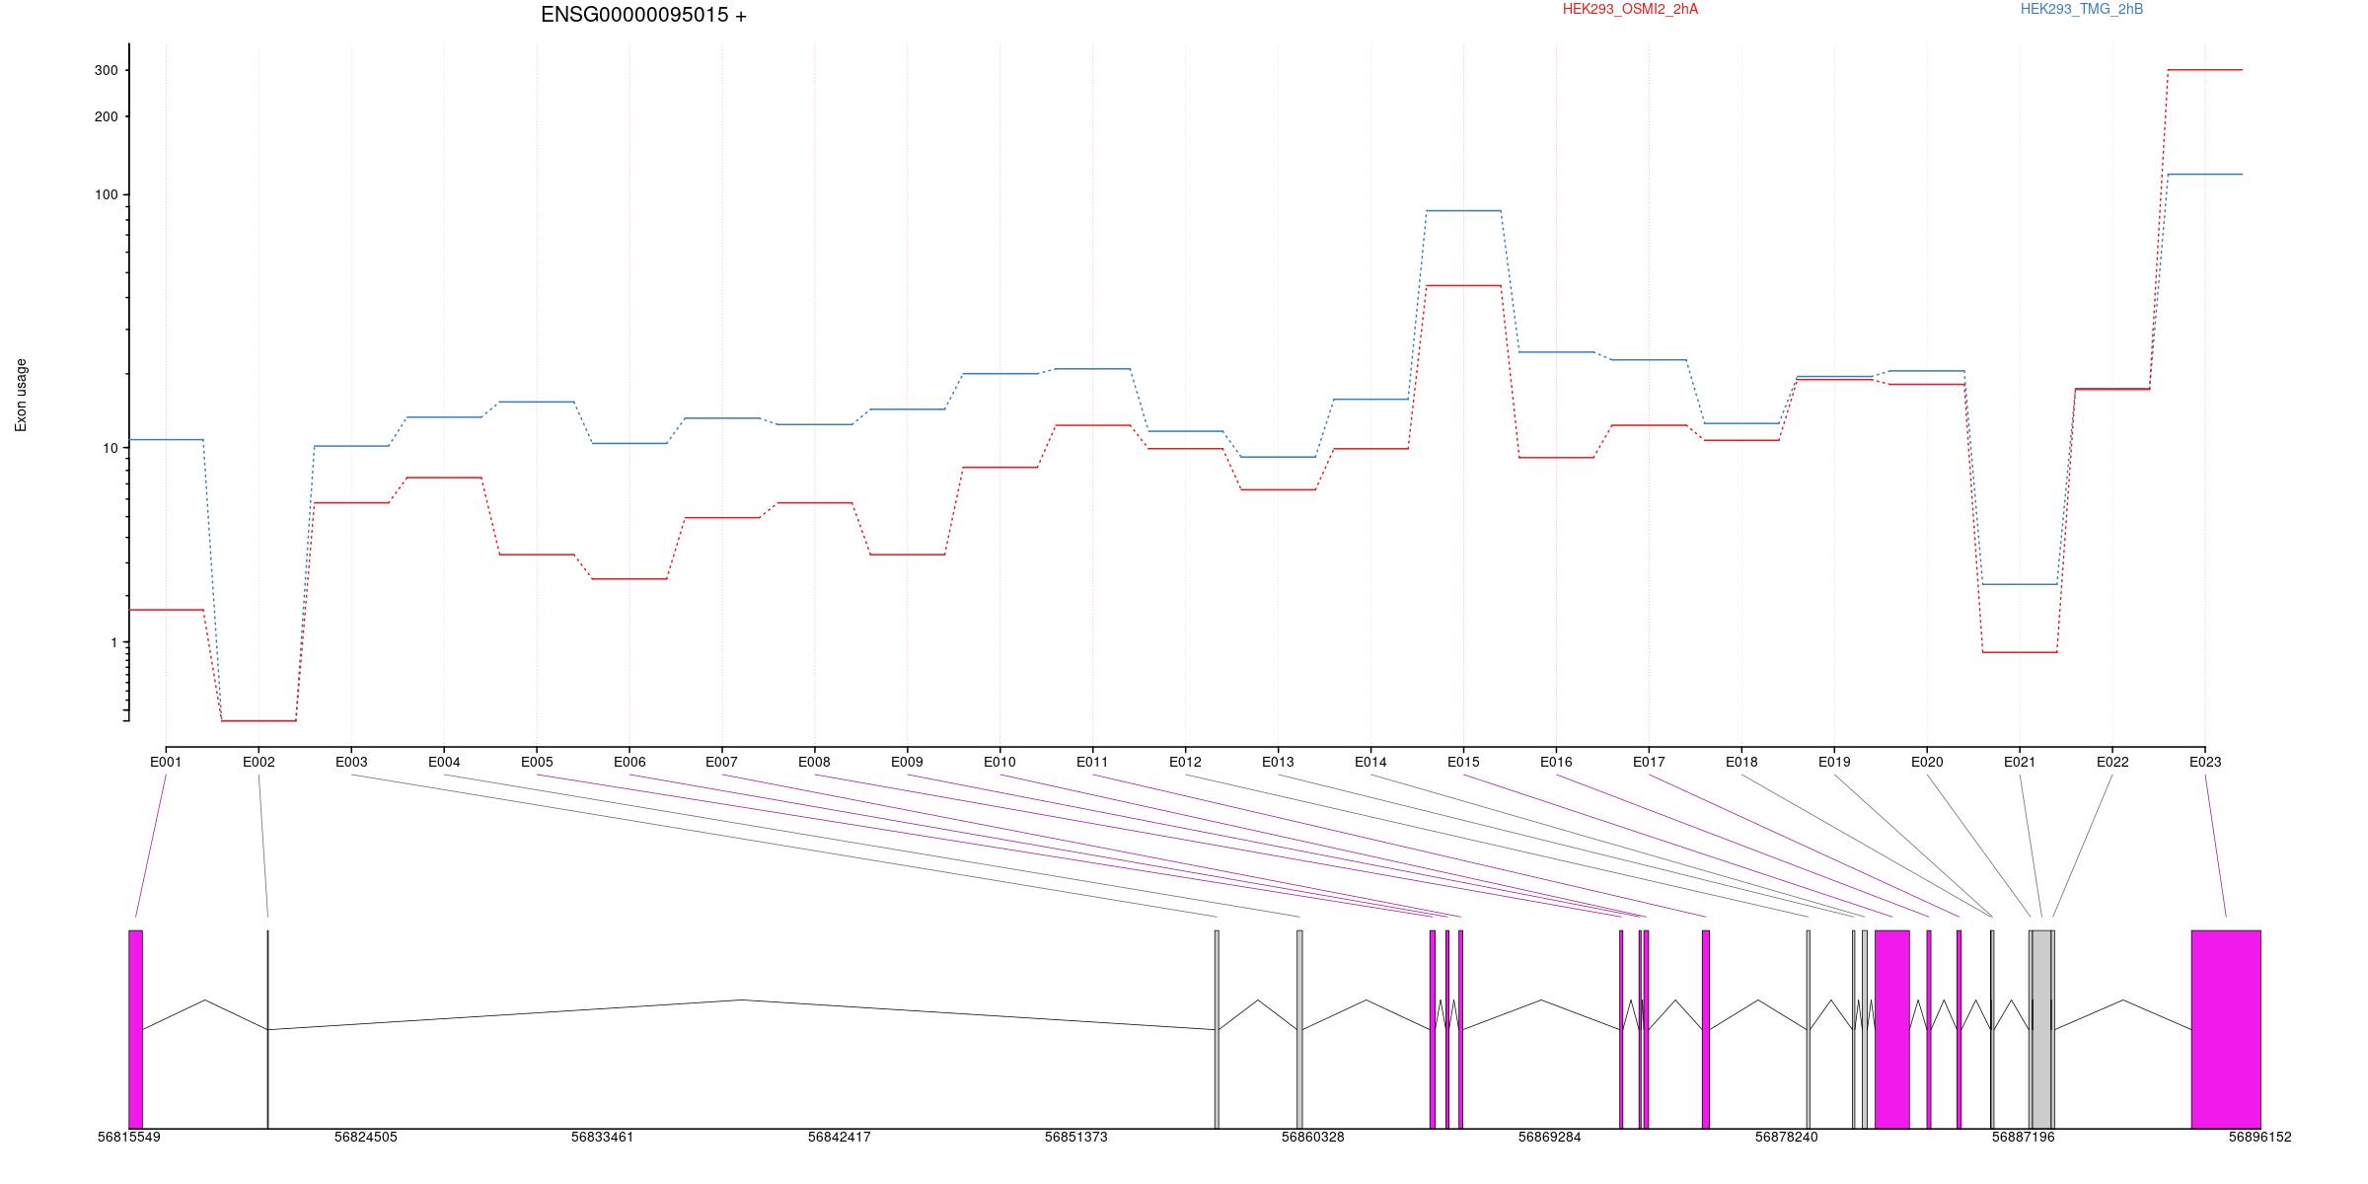The image size is (2368, 1184).
Task: Click the E015 exon label
Action: coord(1463,762)
